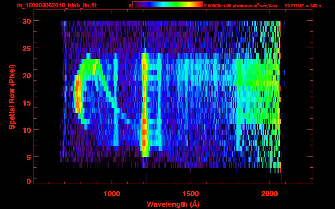Screen dimensions: 335x209
Task: Click the 1500 tick label on wavelength axis
Action: (x=191, y=193)
